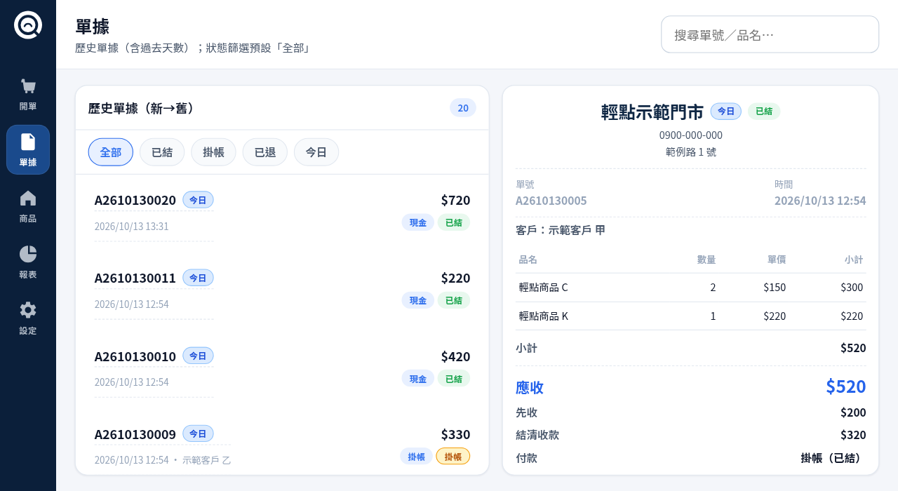
Task: Click the $300 subtotal cell
Action: 852,288
